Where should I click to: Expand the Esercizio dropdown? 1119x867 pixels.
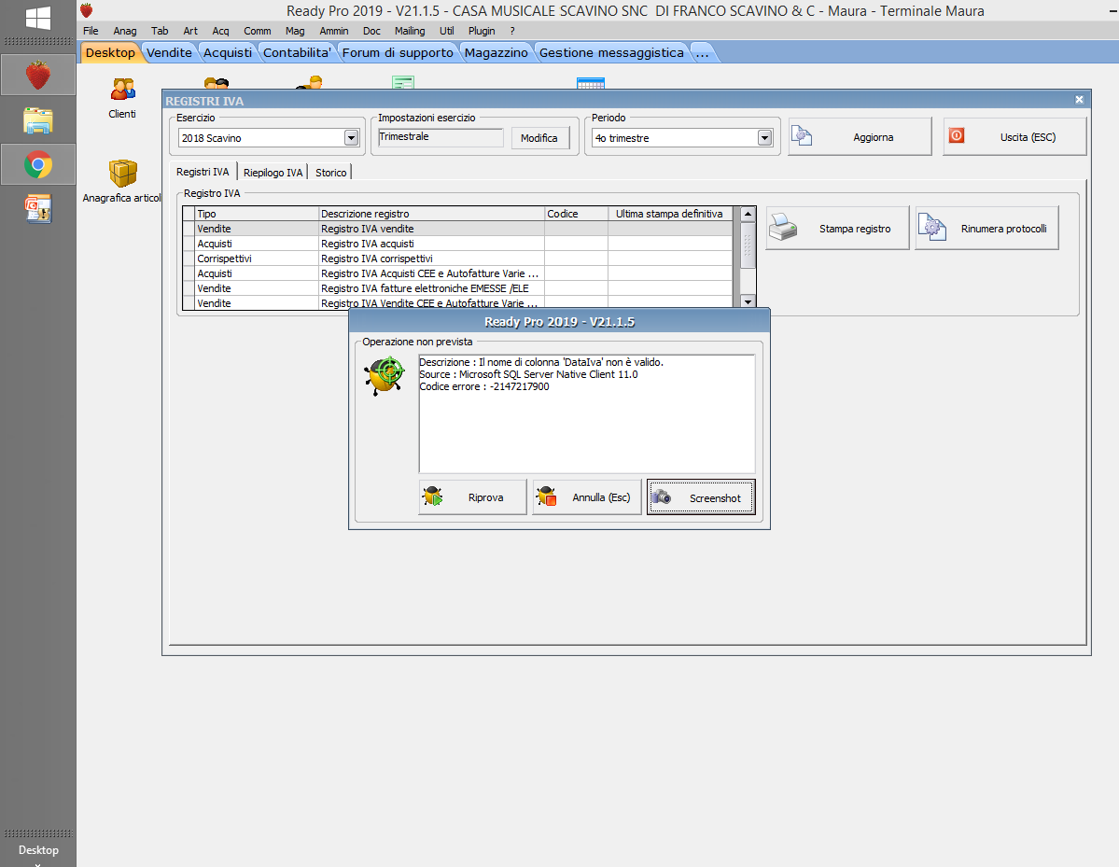coord(351,138)
